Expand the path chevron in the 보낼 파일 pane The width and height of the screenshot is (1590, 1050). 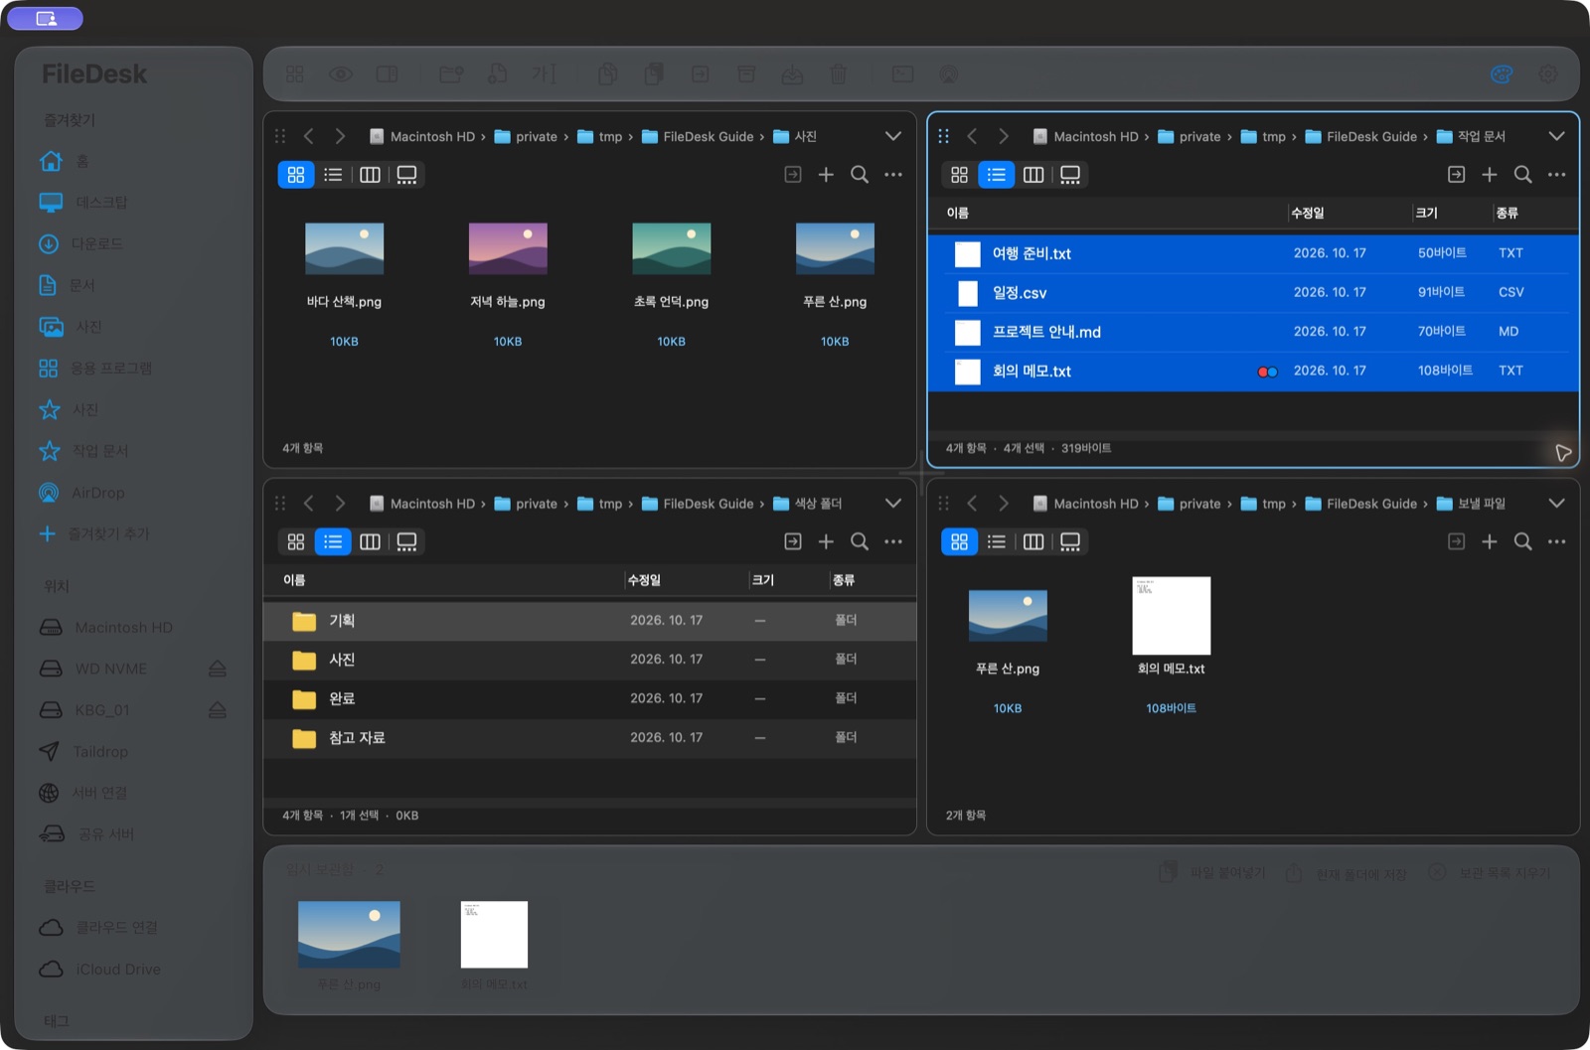[x=1557, y=504]
